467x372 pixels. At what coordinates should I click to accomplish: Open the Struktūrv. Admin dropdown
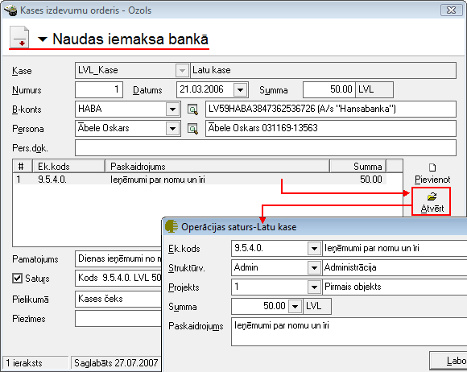(x=314, y=268)
